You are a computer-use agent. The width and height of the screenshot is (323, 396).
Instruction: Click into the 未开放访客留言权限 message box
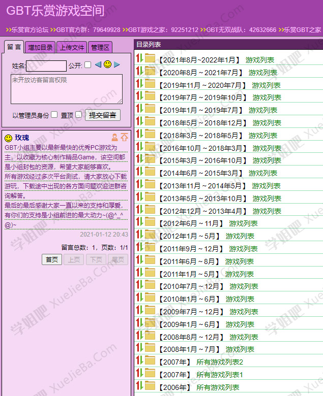[67, 89]
